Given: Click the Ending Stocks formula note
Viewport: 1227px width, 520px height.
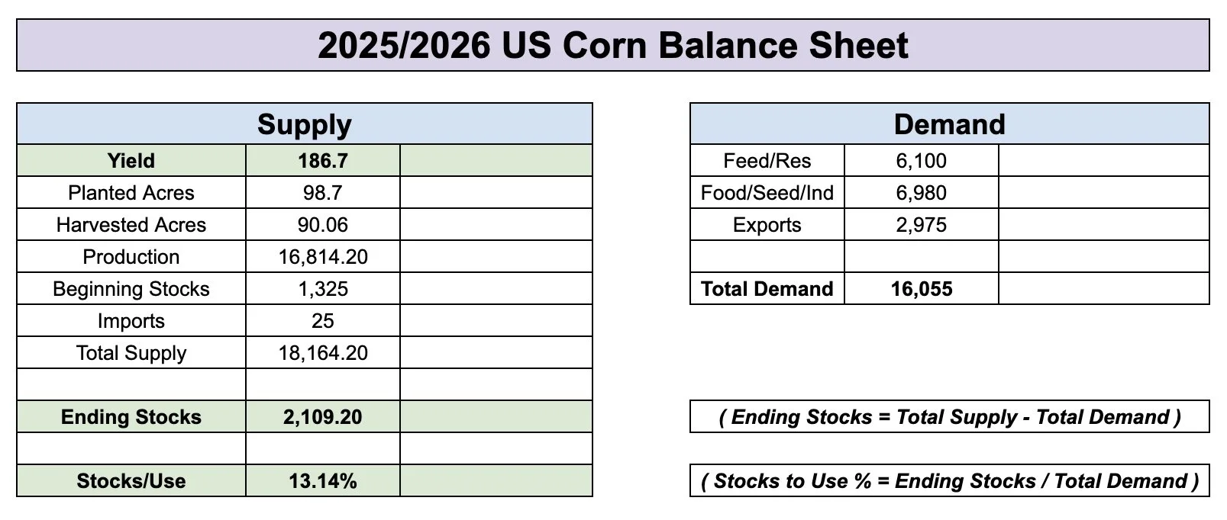Looking at the screenshot, I should (x=950, y=417).
